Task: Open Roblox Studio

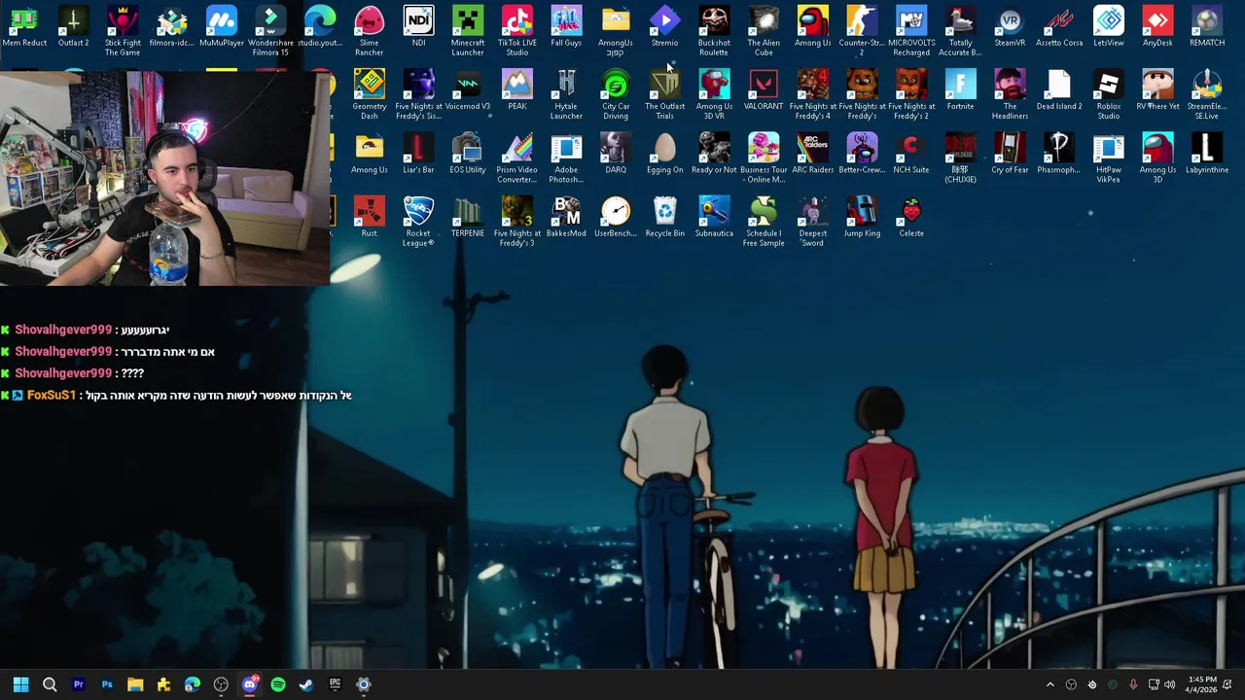Action: point(1109,94)
